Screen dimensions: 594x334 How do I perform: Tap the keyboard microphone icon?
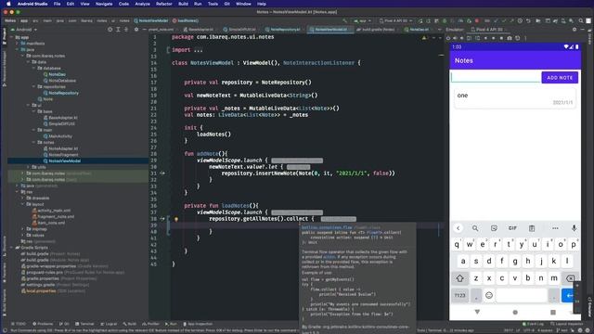tap(574, 228)
